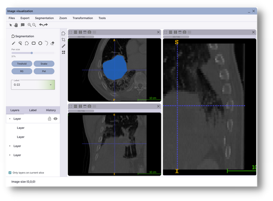Click the undo arrow in the toolbar

pyautogui.click(x=41, y=25)
